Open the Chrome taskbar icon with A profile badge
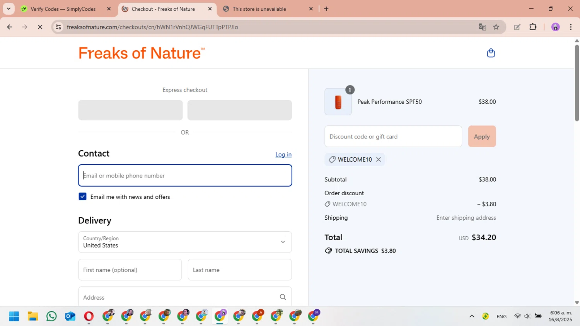 click(258, 316)
